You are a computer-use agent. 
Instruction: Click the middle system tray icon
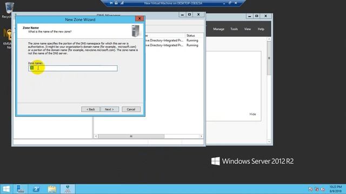tap(317, 189)
